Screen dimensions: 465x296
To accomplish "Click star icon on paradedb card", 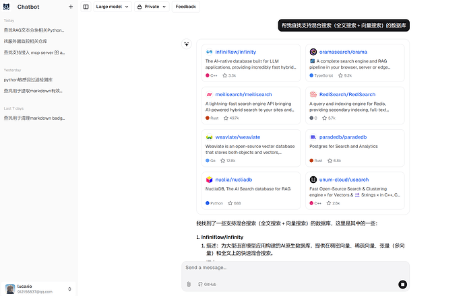I will click(x=330, y=161).
